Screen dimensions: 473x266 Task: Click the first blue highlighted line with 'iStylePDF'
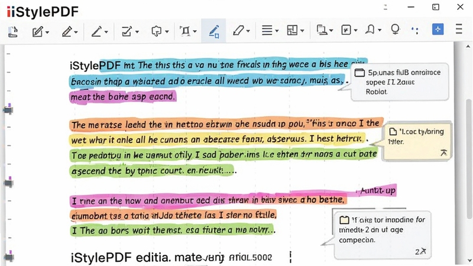pos(218,64)
